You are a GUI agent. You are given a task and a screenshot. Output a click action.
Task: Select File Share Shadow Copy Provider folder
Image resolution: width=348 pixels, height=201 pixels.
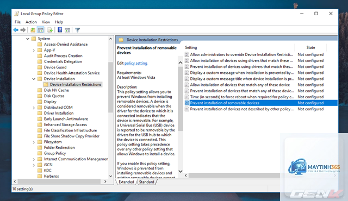click(71, 136)
